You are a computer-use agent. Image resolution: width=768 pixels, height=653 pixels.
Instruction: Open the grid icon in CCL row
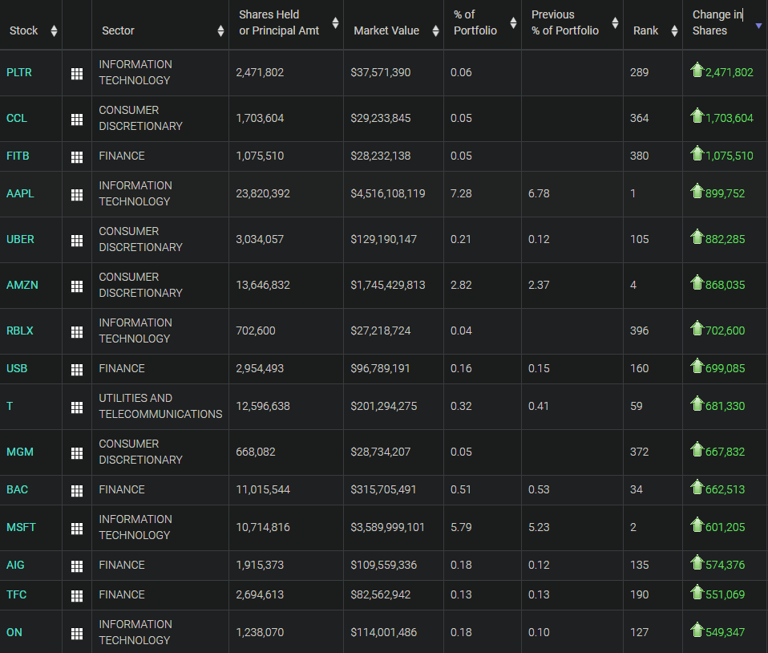click(77, 119)
